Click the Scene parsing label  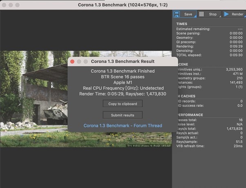point(188,33)
